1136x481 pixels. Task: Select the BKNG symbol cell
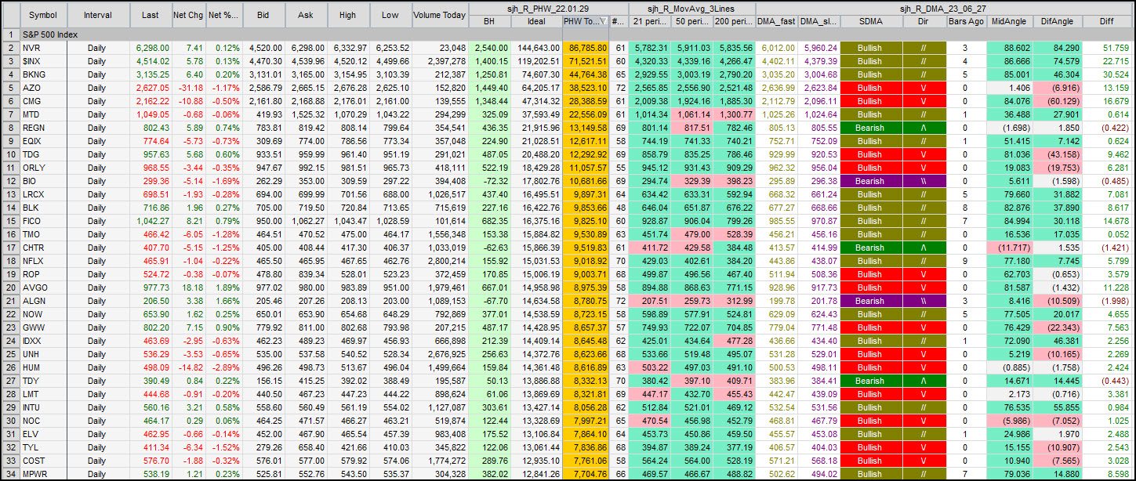(x=43, y=75)
